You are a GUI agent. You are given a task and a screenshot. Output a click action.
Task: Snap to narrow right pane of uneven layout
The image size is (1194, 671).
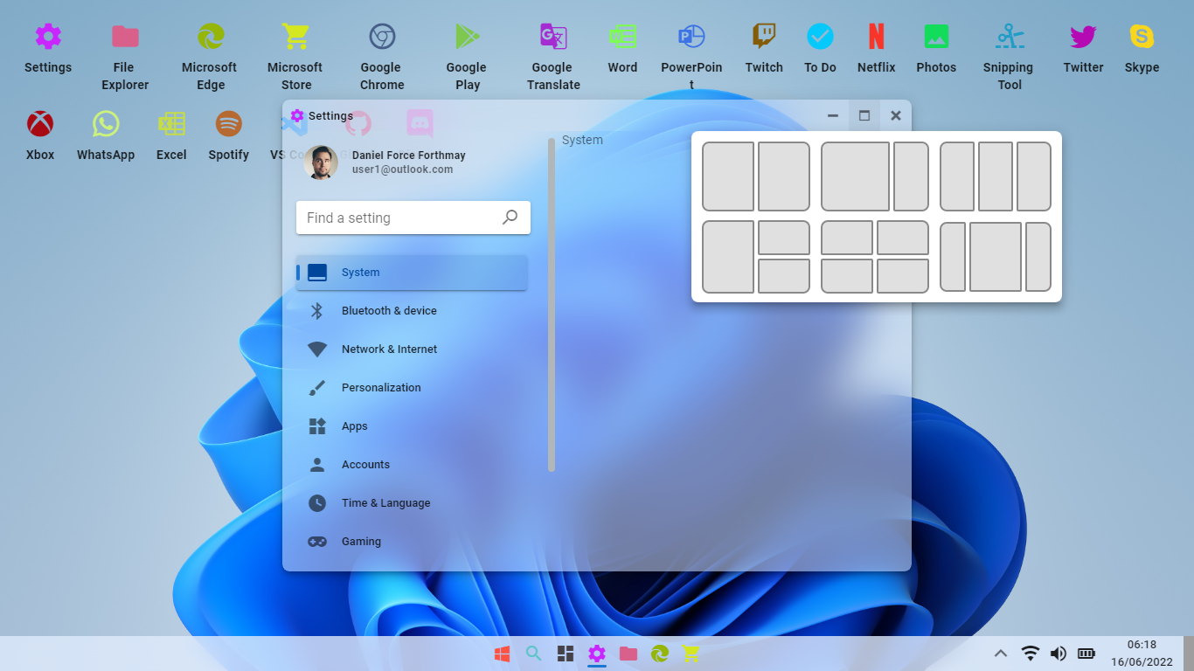(x=911, y=176)
